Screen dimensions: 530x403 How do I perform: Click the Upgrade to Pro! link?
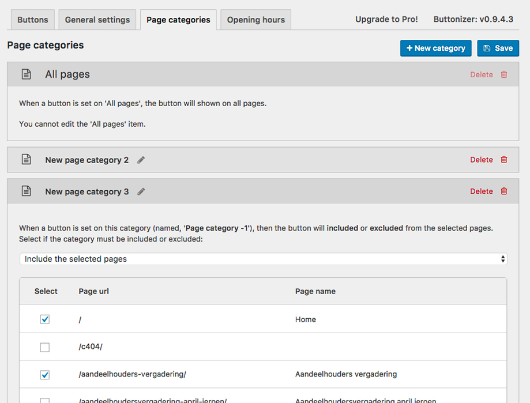point(386,20)
